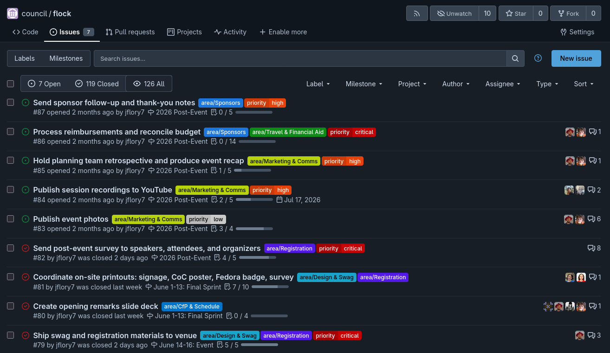The image size is (610, 353).
Task: Click the Unwatch button
Action: [454, 13]
